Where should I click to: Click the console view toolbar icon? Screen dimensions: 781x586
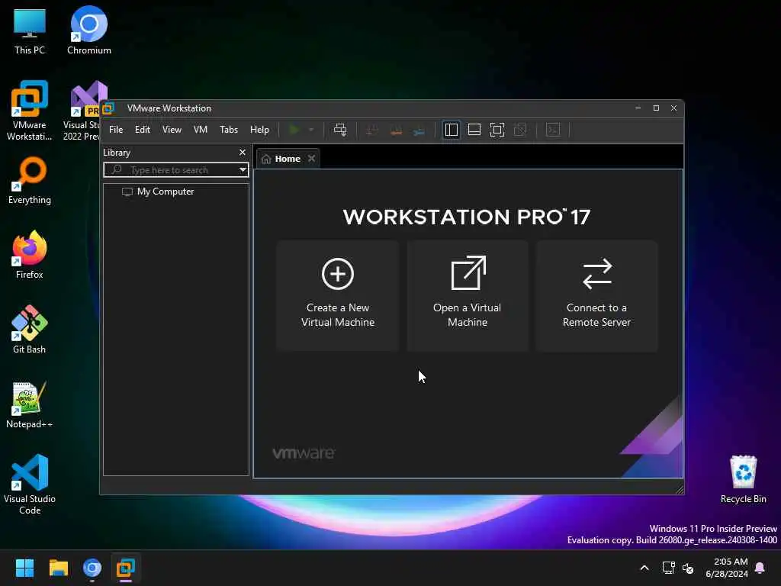coord(553,130)
